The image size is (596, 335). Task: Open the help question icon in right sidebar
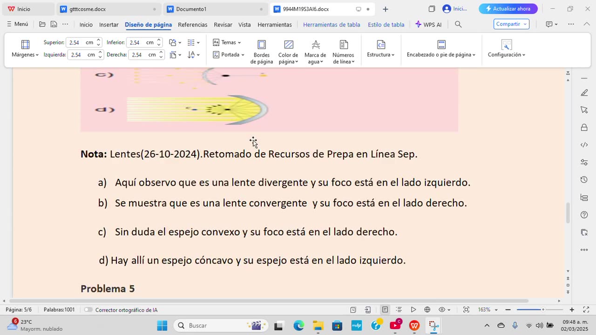tap(584, 214)
